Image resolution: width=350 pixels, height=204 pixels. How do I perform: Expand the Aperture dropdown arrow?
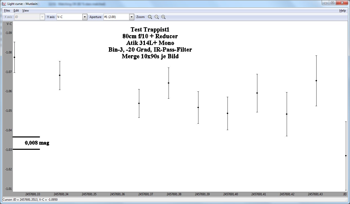[132, 17]
